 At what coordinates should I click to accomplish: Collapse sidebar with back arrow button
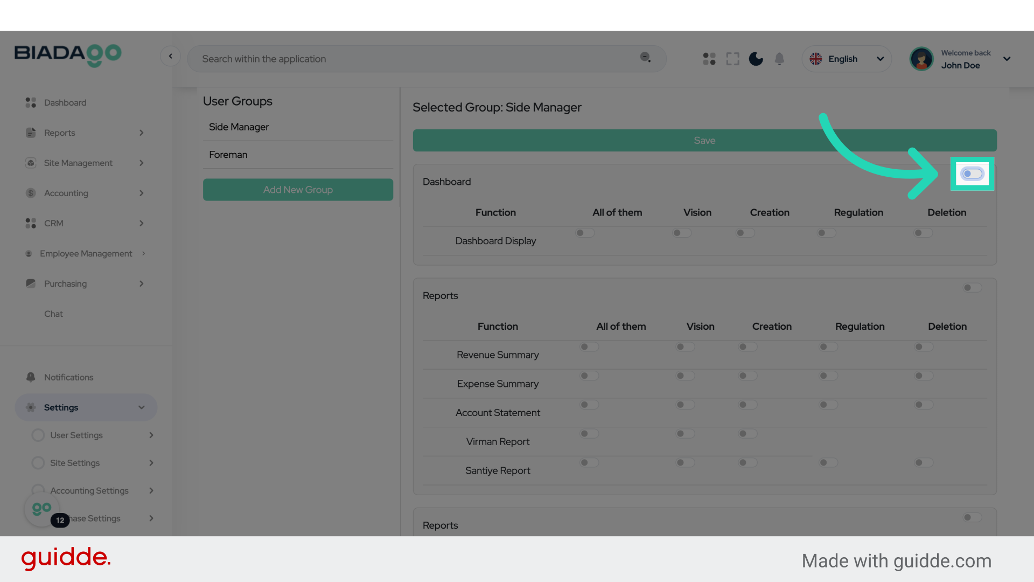click(x=170, y=56)
